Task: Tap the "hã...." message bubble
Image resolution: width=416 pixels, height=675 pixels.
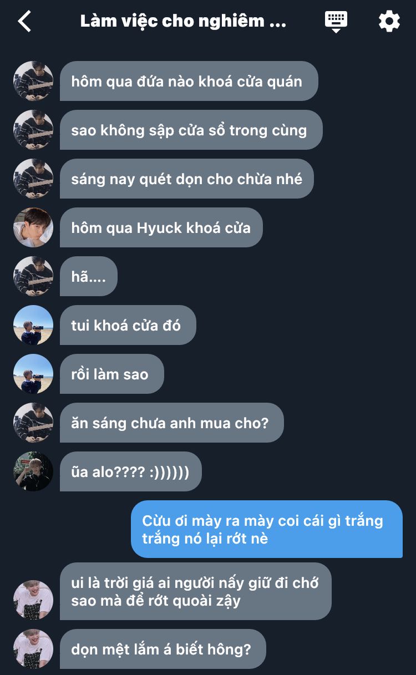Action: pyautogui.click(x=89, y=276)
